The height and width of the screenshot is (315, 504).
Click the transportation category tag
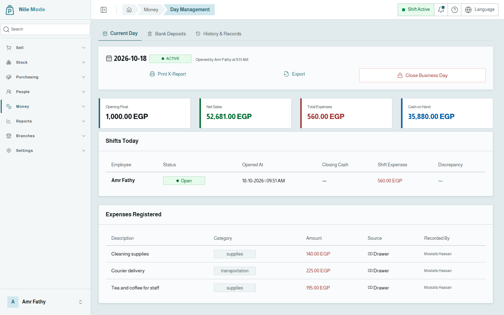235,271
